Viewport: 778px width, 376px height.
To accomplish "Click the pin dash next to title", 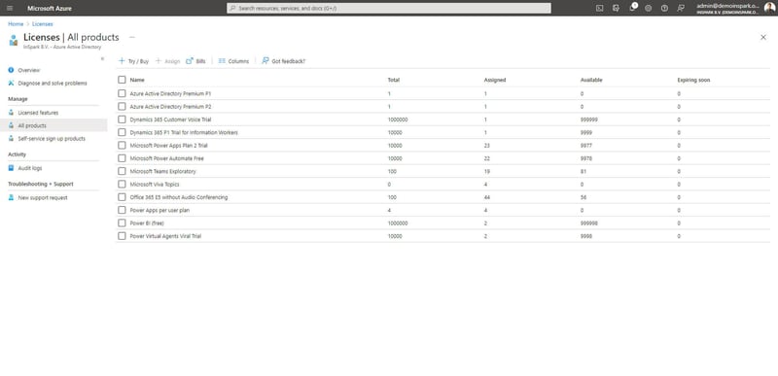I will 132,37.
